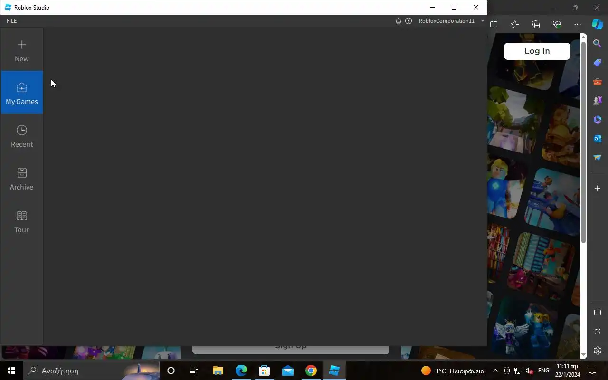The image size is (608, 380).
Task: Open Microsoft Edge from taskbar
Action: 241,370
